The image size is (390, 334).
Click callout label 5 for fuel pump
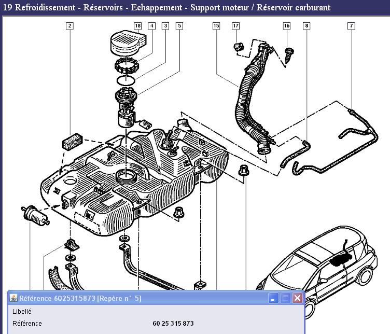pyautogui.click(x=179, y=25)
